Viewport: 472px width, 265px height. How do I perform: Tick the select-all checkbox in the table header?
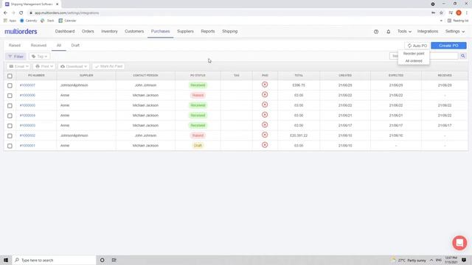(10, 76)
